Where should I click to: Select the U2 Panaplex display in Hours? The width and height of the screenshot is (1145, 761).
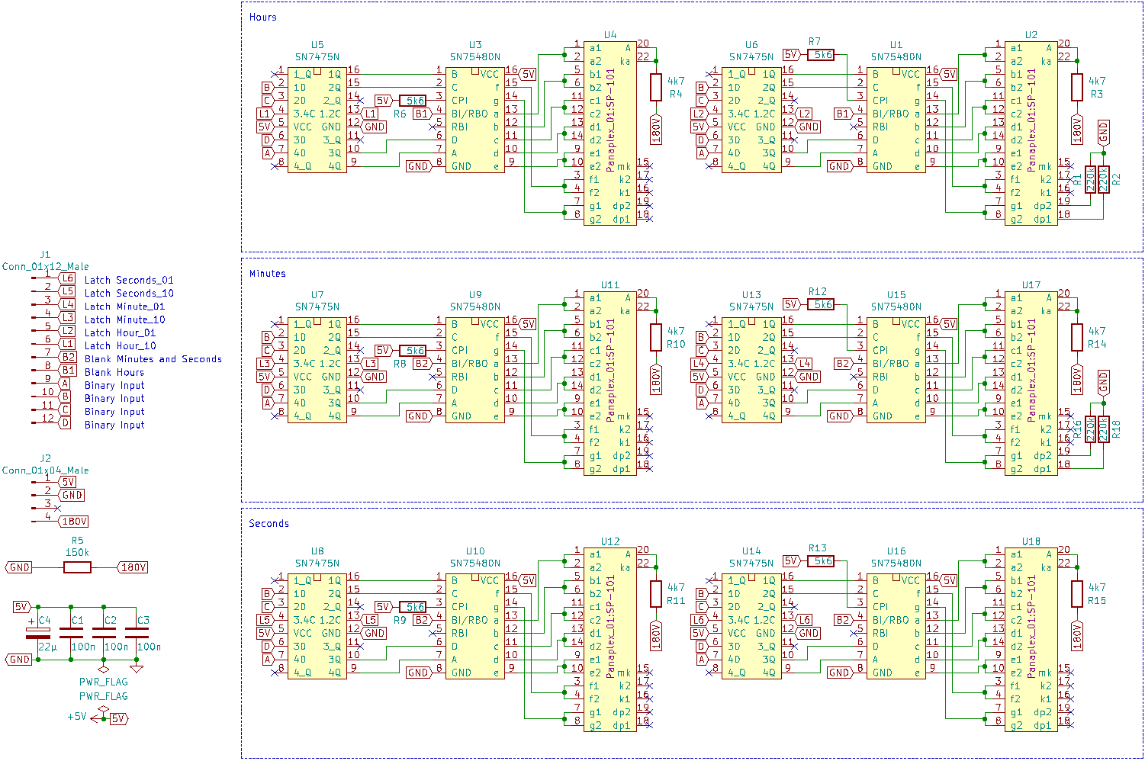1031,134
